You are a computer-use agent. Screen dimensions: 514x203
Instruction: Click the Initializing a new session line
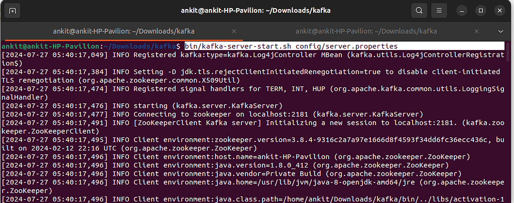[x=253, y=127]
